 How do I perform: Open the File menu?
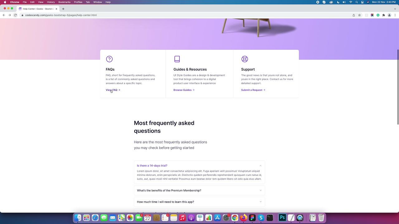(25, 2)
